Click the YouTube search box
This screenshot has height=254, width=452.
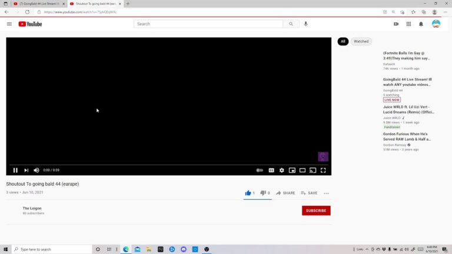point(209,24)
